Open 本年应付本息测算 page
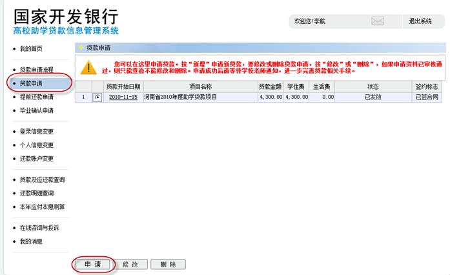The width and height of the screenshot is (450, 275). click(41, 207)
